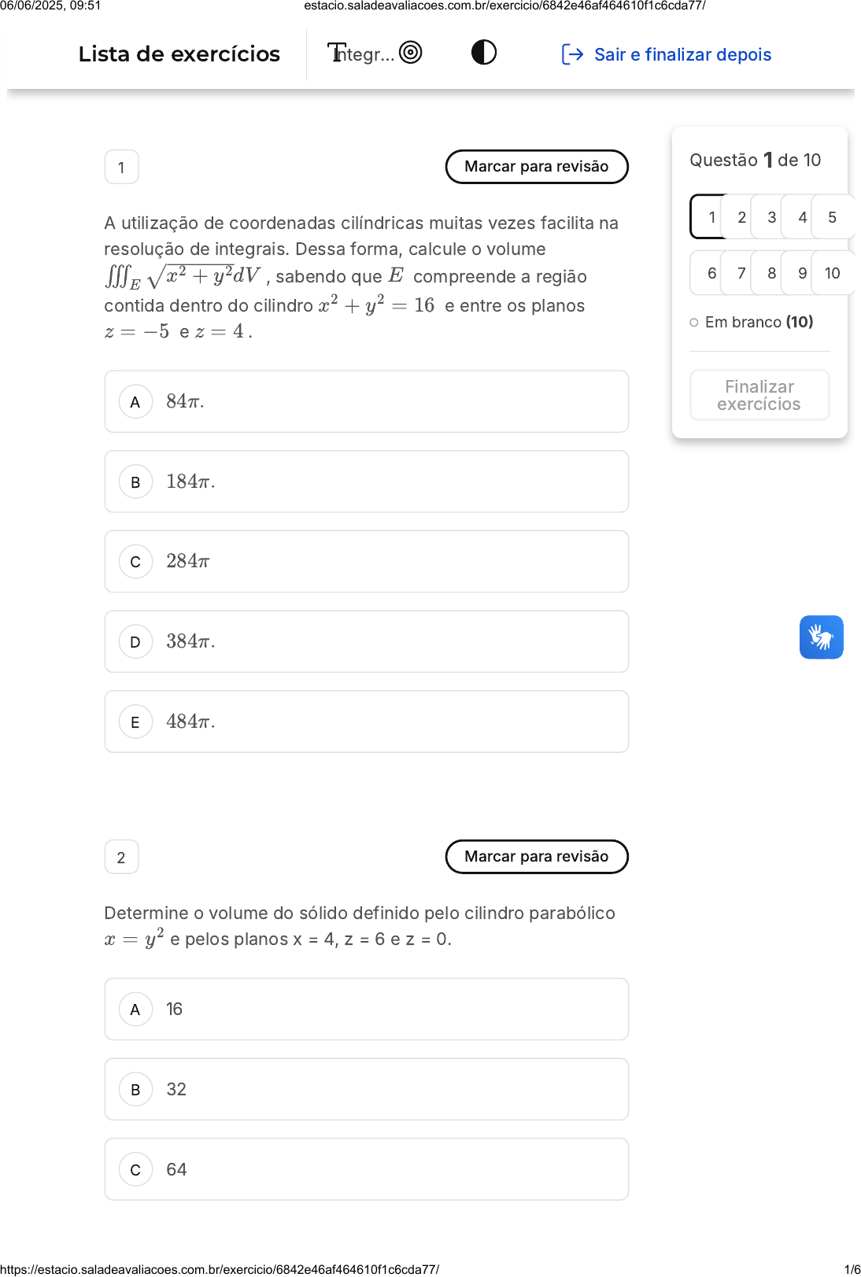The height and width of the screenshot is (1277, 861).
Task: Click the font size text icon
Action: tap(336, 53)
